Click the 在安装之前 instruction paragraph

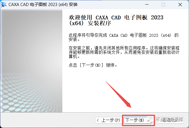coord(124,52)
